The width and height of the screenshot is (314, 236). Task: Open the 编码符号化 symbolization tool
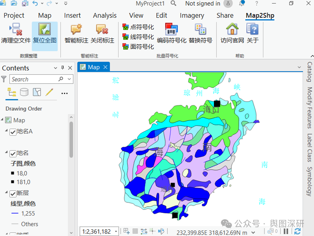[171, 29]
